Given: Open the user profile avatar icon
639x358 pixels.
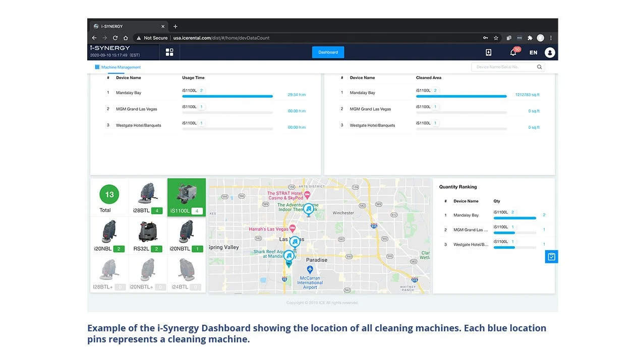Looking at the screenshot, I should click(x=550, y=52).
